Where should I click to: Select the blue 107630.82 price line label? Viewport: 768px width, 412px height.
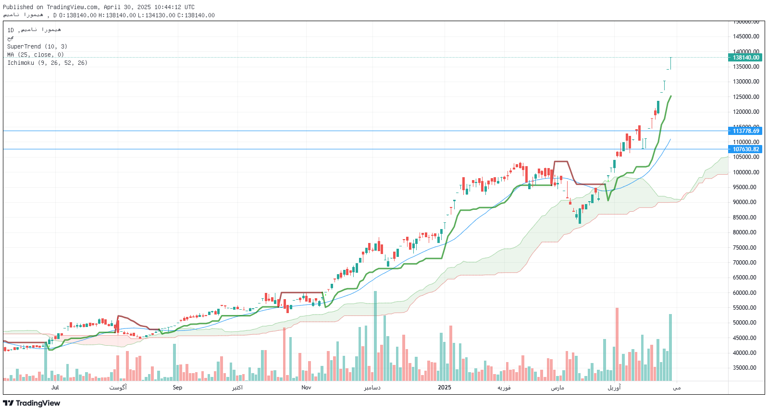point(745,149)
